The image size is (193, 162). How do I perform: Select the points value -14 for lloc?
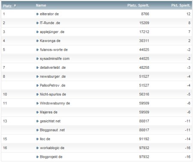(188, 139)
